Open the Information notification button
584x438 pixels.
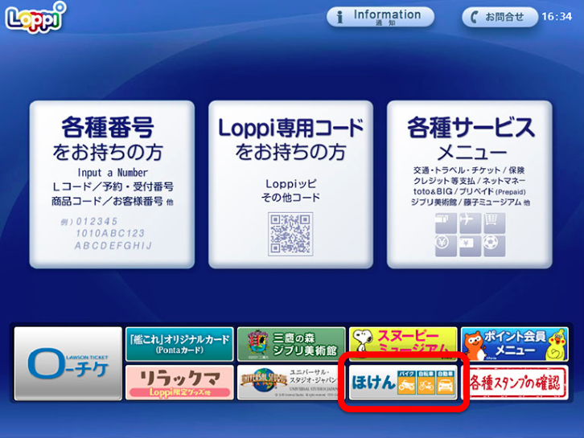coord(380,17)
